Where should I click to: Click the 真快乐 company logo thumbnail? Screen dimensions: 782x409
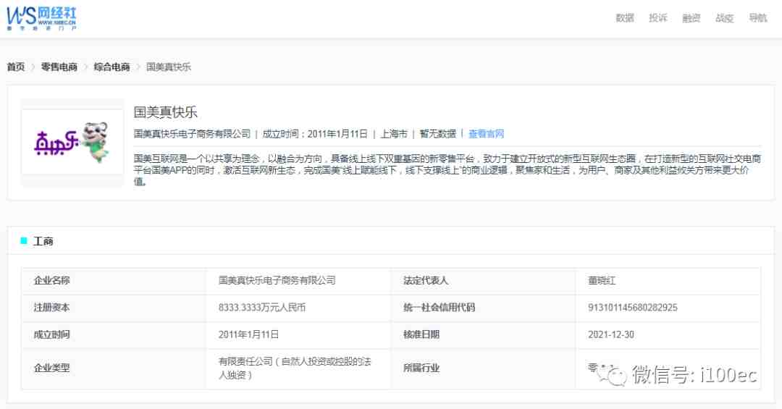(x=72, y=142)
